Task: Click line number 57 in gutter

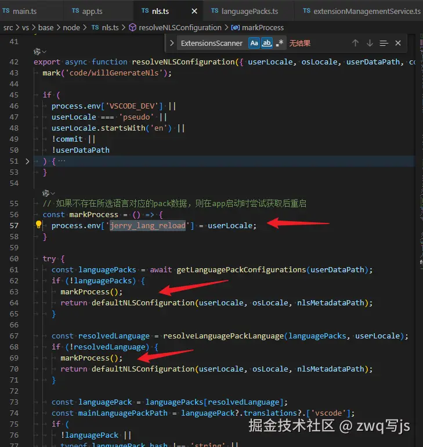Action: click(x=14, y=225)
